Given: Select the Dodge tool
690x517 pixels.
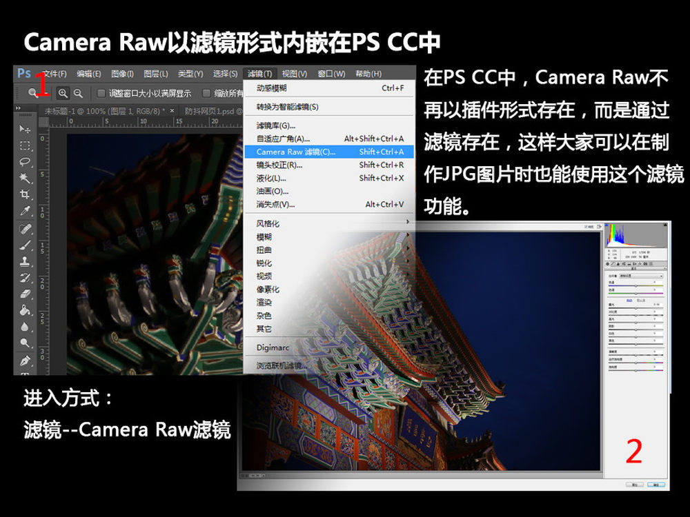Looking at the screenshot, I should coord(25,343).
